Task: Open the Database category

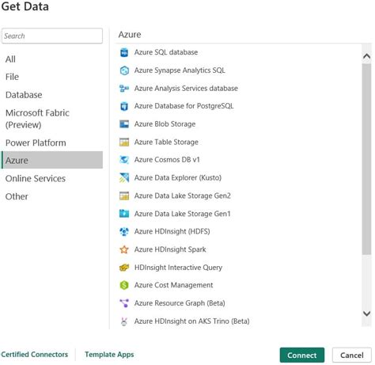Action: pos(52,95)
